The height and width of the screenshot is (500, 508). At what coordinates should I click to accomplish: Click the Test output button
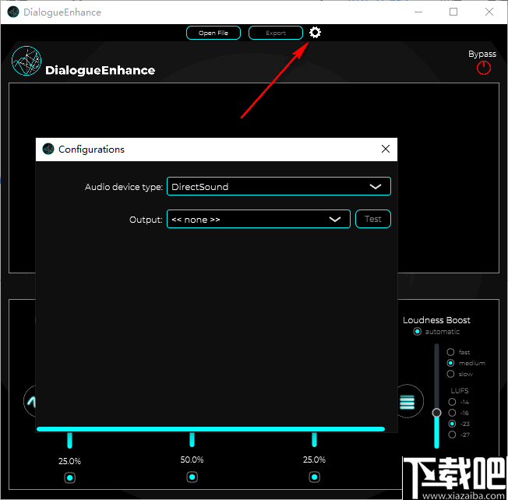click(x=373, y=219)
